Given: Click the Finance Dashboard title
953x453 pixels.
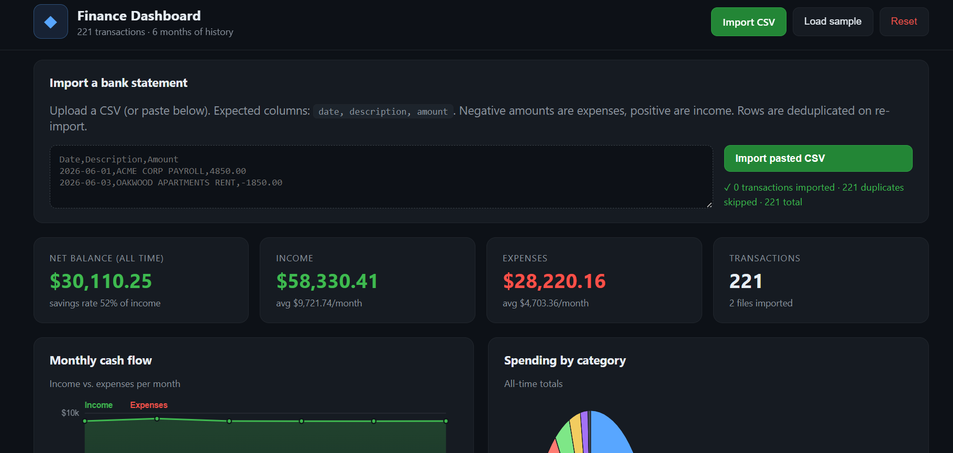Looking at the screenshot, I should click(x=139, y=16).
